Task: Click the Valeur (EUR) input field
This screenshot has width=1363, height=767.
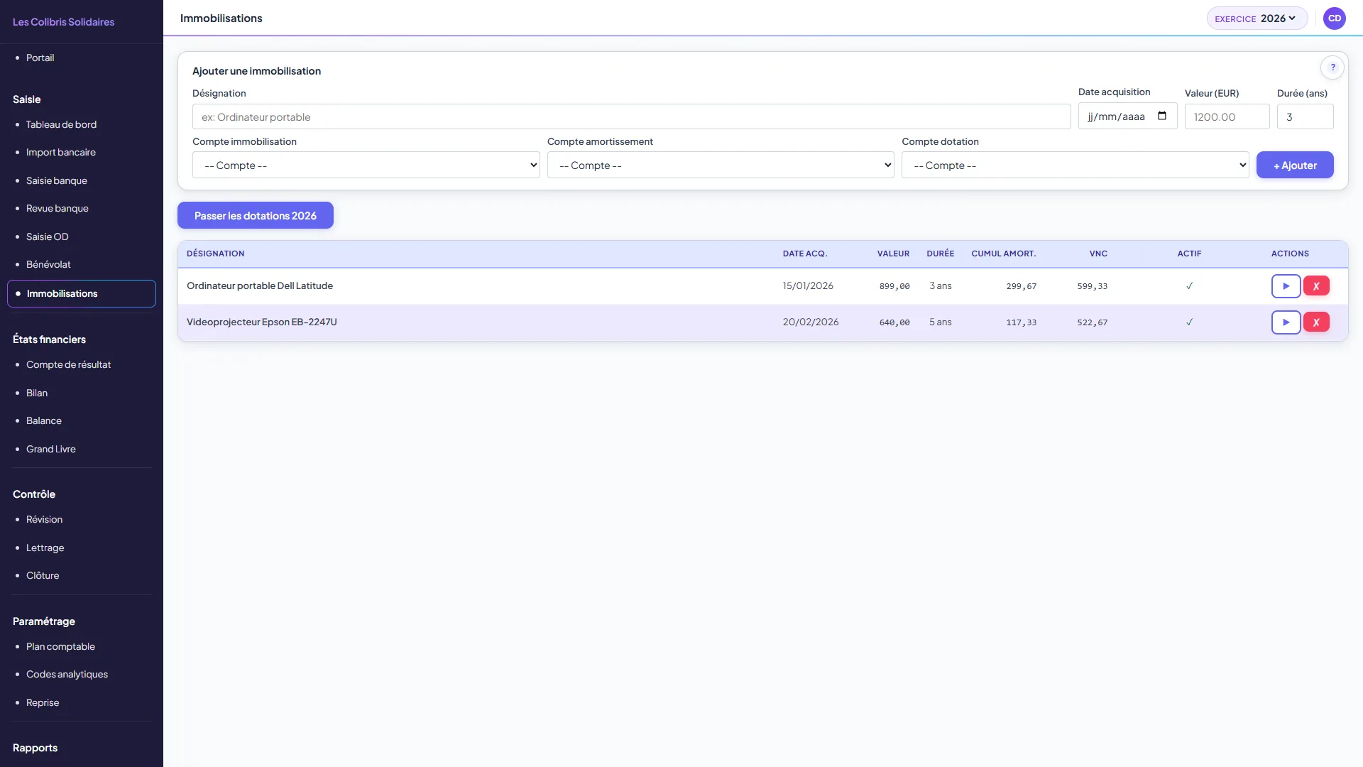Action: [x=1227, y=117]
